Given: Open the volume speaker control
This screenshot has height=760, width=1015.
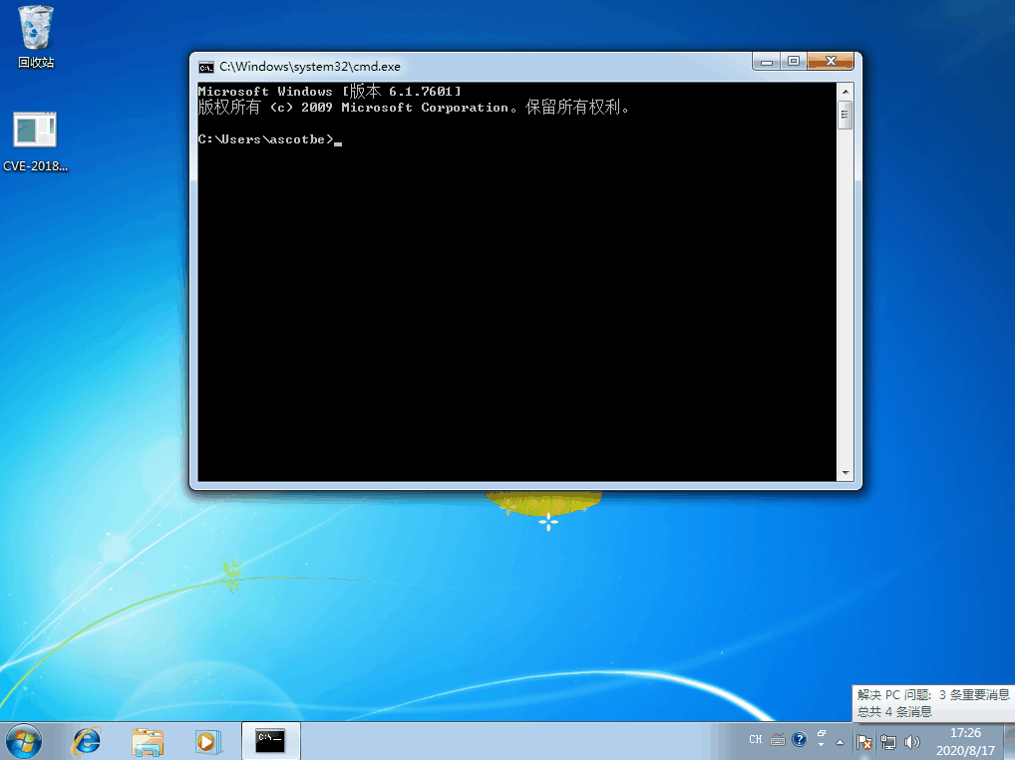Looking at the screenshot, I should tap(911, 742).
